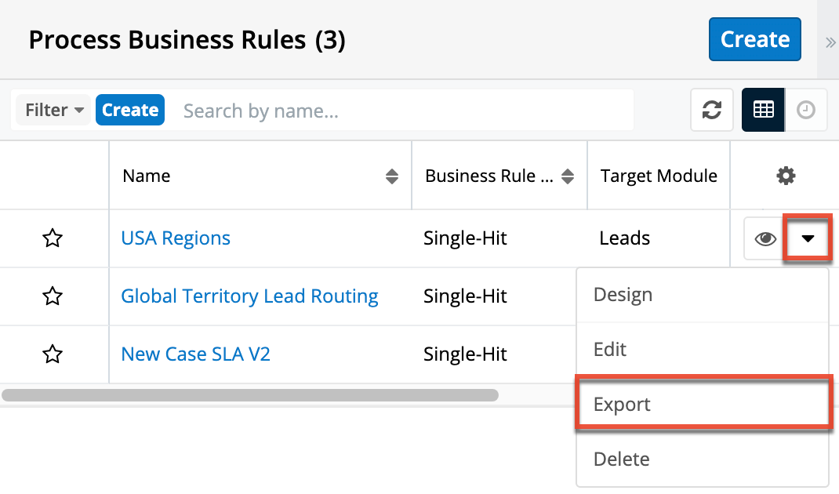Open the activity stream clock icon
Image resolution: width=839 pixels, height=494 pixels.
[806, 111]
